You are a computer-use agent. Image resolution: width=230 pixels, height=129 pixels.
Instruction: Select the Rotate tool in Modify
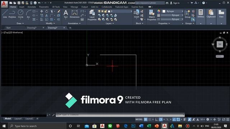click(46, 11)
